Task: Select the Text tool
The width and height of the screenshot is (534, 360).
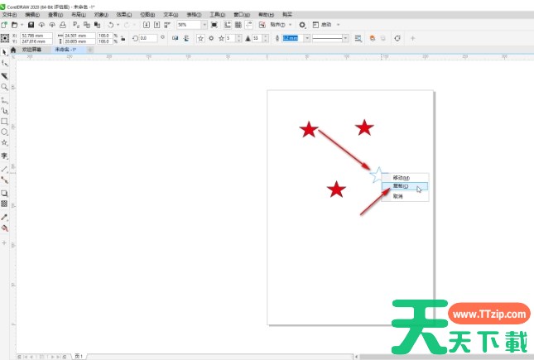Action: pyautogui.click(x=4, y=156)
